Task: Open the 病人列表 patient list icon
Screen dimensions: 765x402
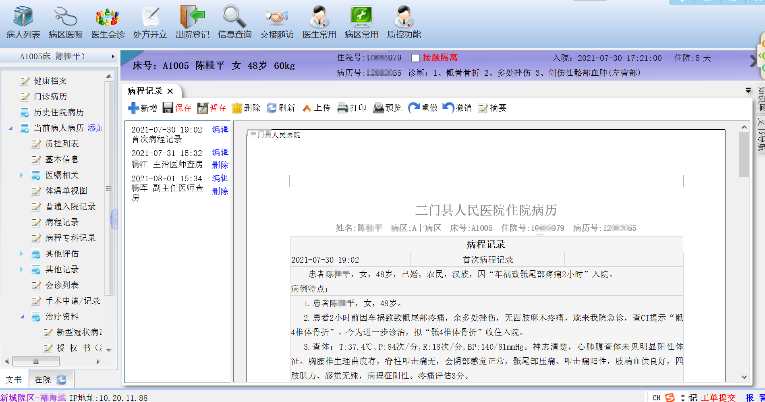Action: [23, 17]
